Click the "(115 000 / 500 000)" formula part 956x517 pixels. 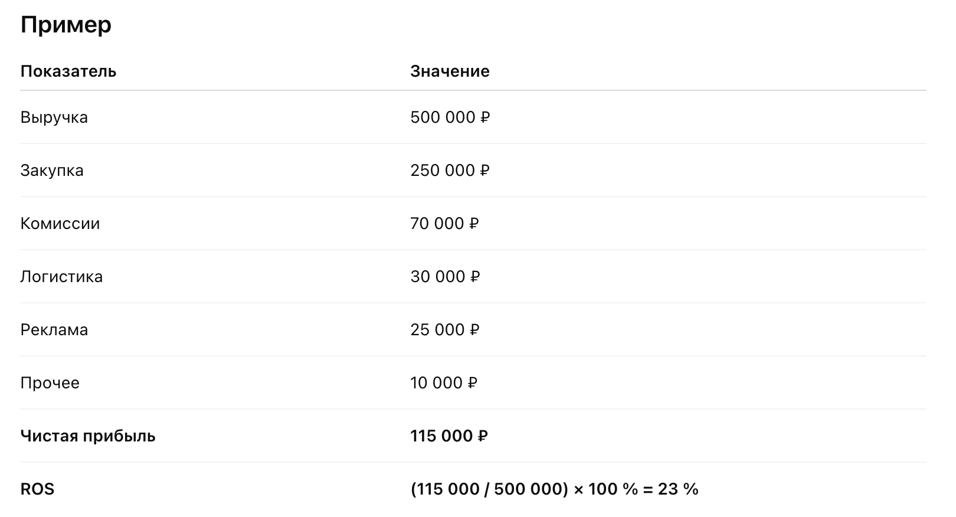click(489, 489)
